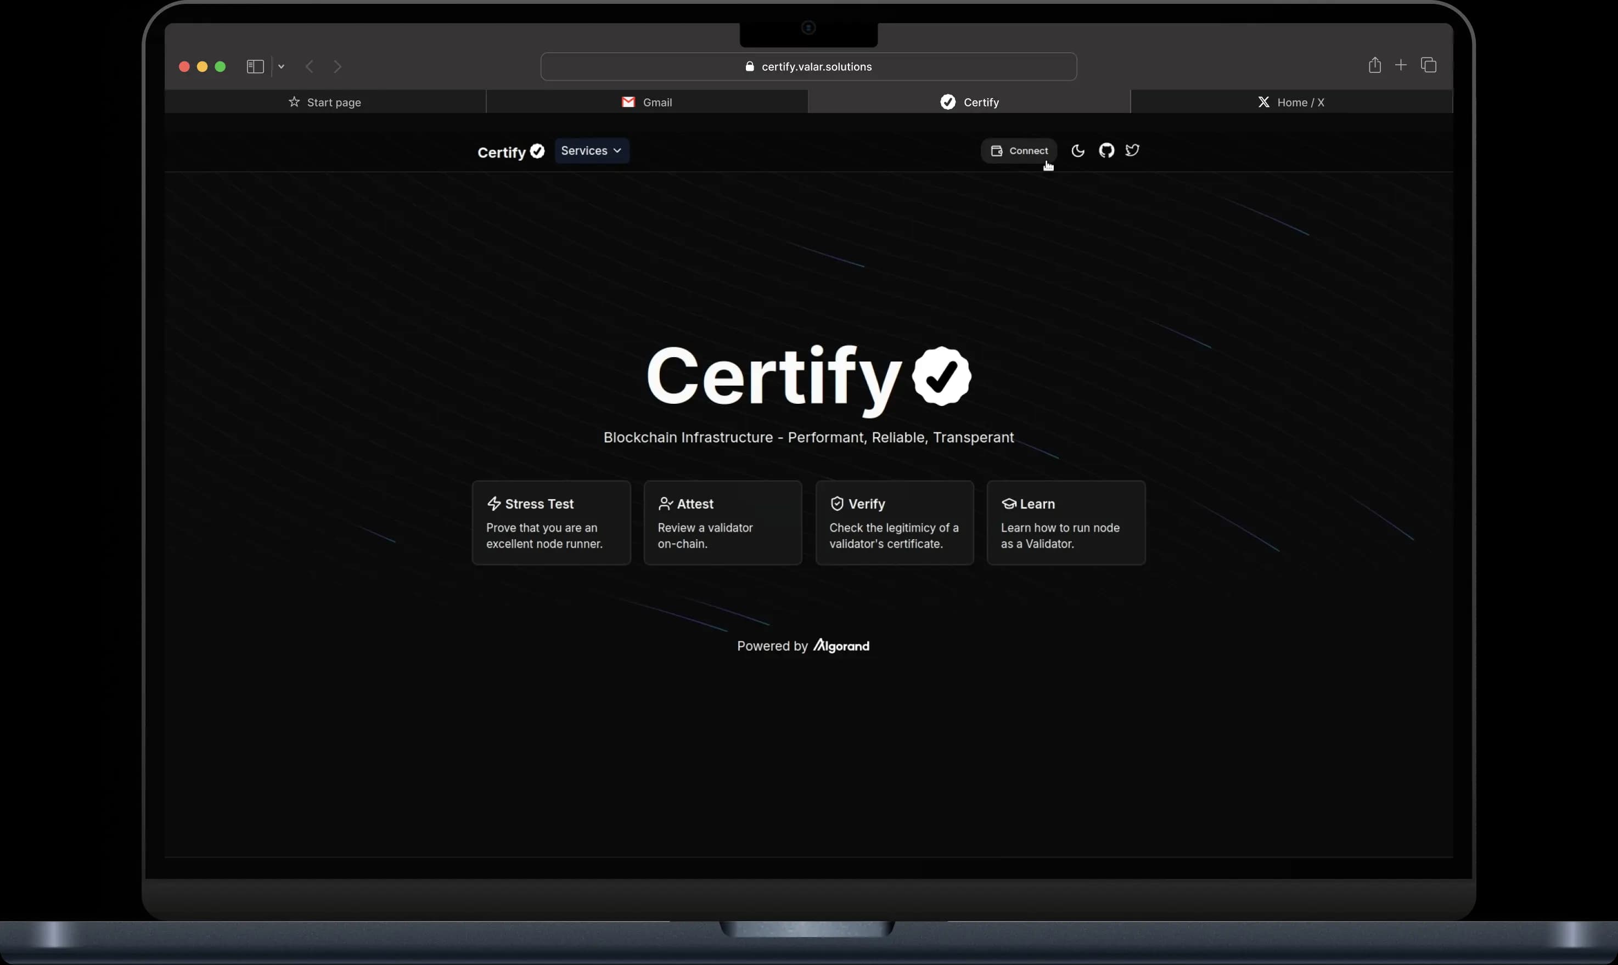The width and height of the screenshot is (1618, 965).
Task: Open the GitHub icon link
Action: click(1106, 151)
